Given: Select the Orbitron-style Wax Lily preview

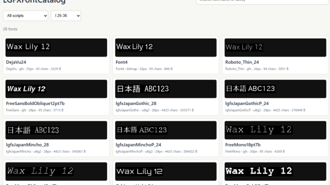Looking at the screenshot, I should click(166, 171).
